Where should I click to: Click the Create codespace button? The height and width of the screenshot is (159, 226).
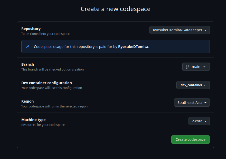190,139
